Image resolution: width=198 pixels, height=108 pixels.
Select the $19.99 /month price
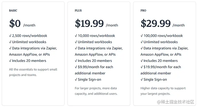pyautogui.click(x=96, y=23)
